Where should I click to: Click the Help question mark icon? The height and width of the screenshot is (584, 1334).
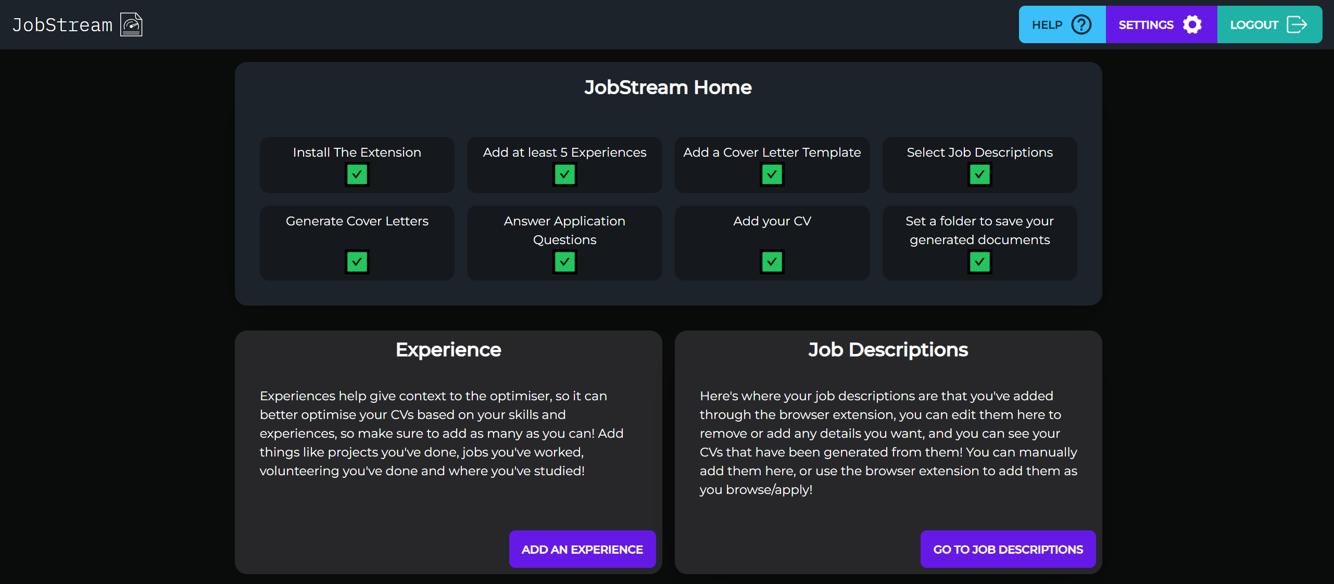click(1081, 24)
